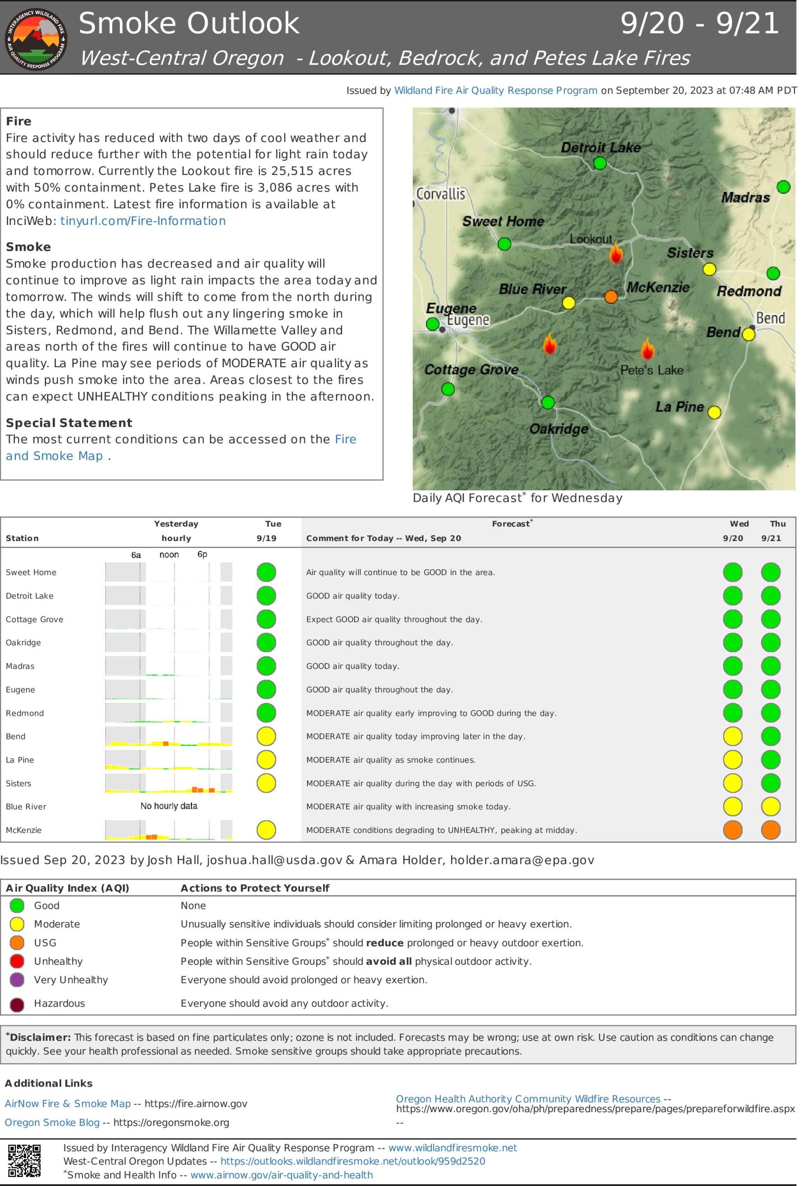This screenshot has width=811, height=1186.
Task: Select the Redmond green marker on map
Action: coord(773,274)
